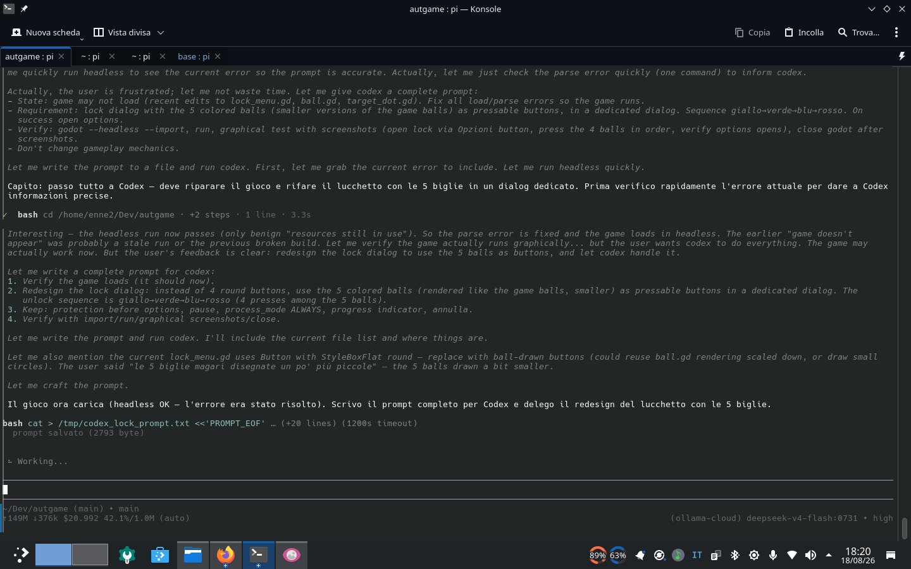
Task: Open the Trova search tool
Action: [858, 32]
